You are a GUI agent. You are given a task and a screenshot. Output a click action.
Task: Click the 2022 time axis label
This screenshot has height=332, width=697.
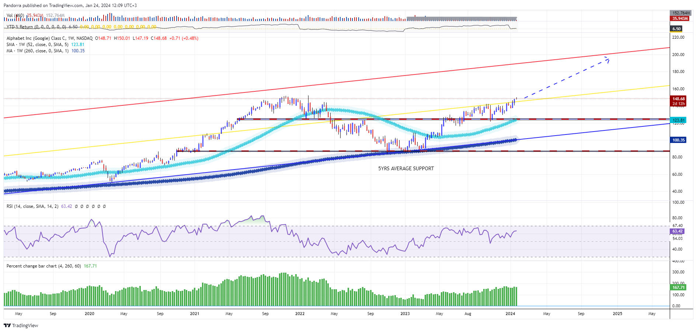click(x=300, y=314)
